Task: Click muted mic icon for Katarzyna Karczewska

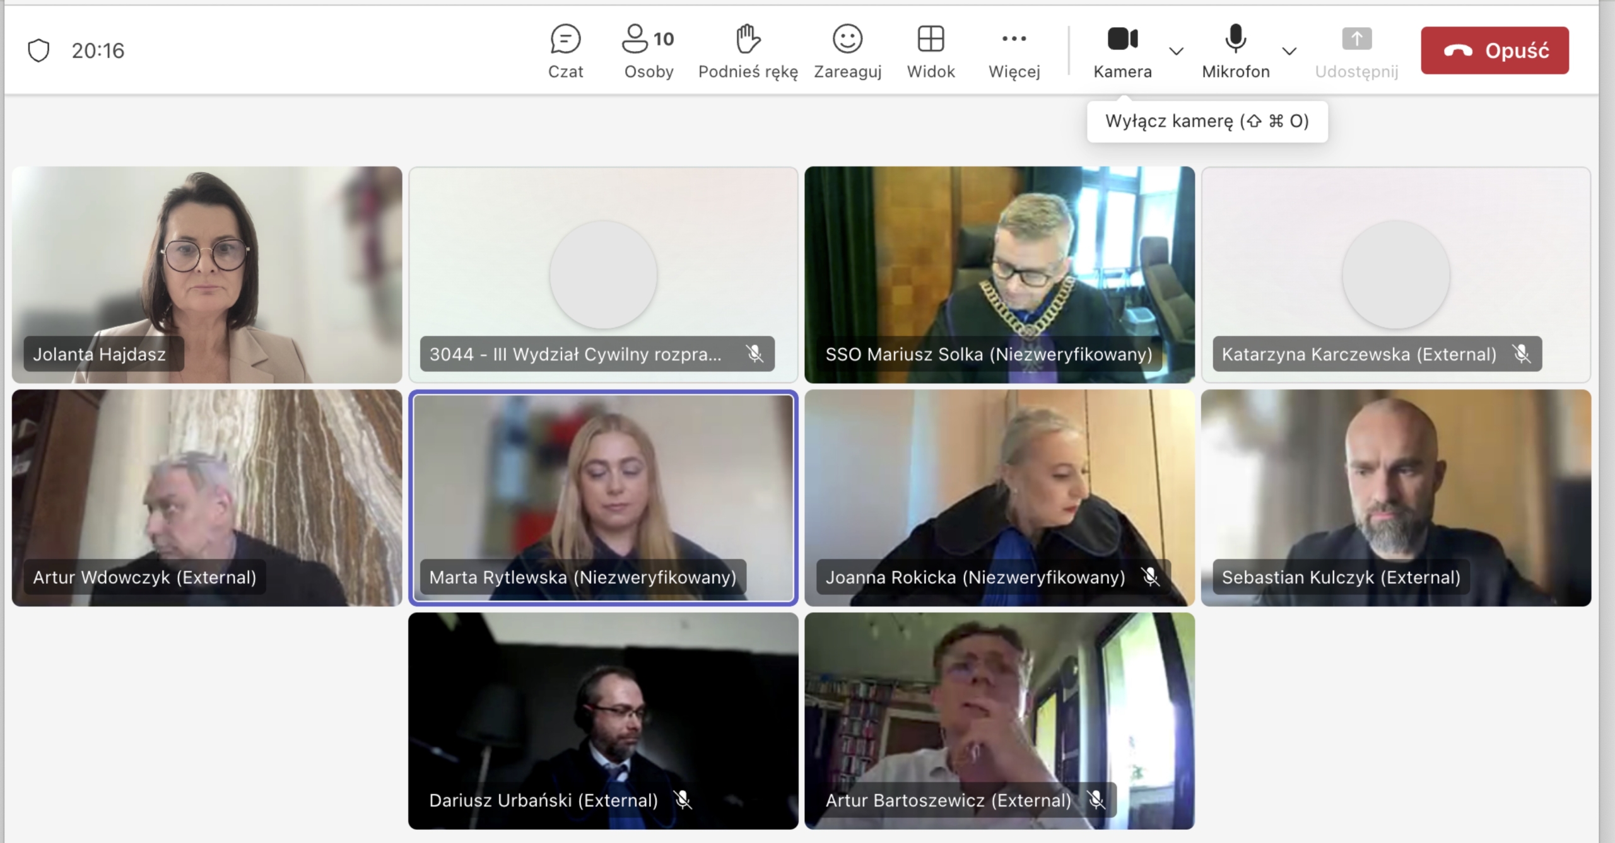Action: click(1522, 354)
